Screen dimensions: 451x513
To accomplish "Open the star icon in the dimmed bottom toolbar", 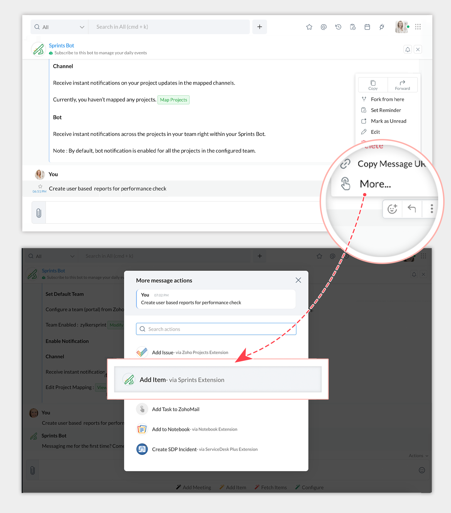I will [319, 256].
